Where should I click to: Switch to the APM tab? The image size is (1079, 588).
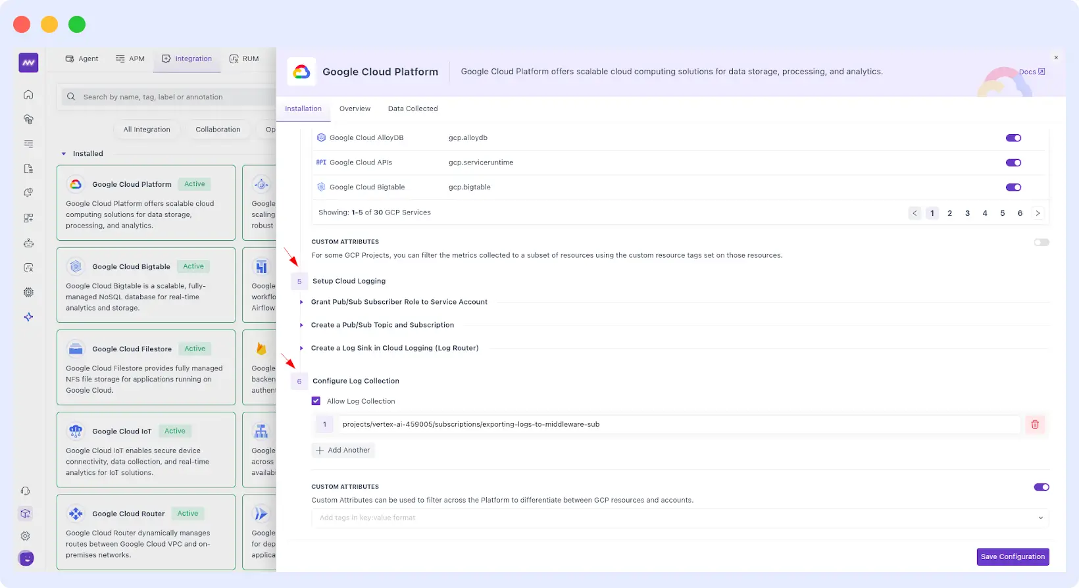pyautogui.click(x=130, y=59)
